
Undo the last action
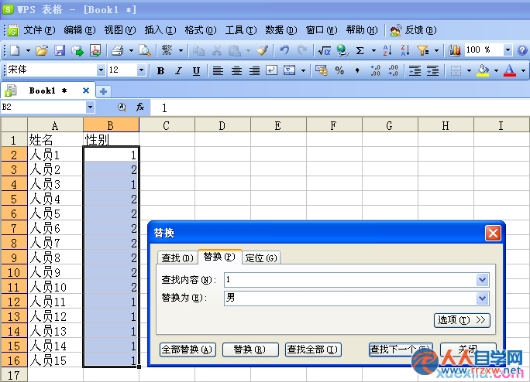[284, 50]
